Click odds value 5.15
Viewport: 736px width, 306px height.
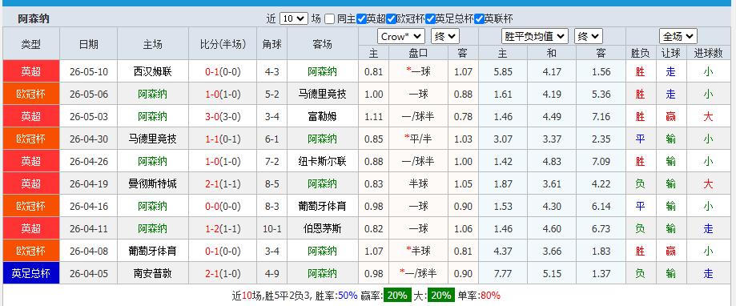tap(552, 273)
